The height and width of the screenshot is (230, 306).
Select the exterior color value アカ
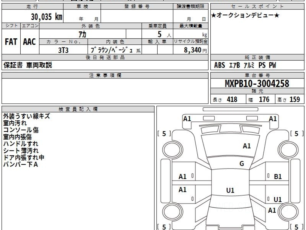82,34
